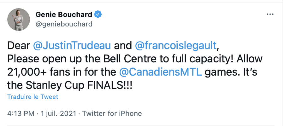
Task: Open the @francoislegault mention
Action: [175, 46]
